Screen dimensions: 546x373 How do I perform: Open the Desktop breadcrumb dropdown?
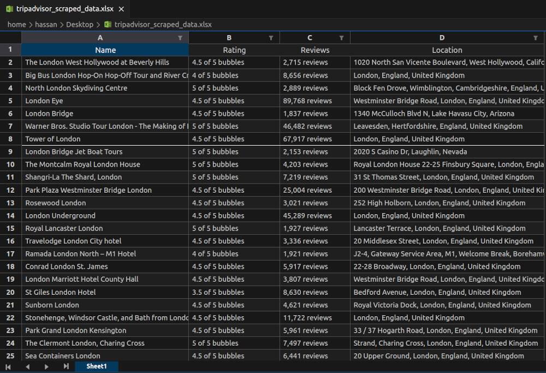(x=80, y=24)
